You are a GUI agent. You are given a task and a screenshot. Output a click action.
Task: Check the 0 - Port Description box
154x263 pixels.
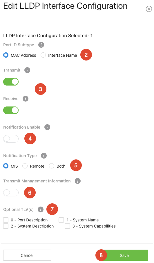click(6, 220)
